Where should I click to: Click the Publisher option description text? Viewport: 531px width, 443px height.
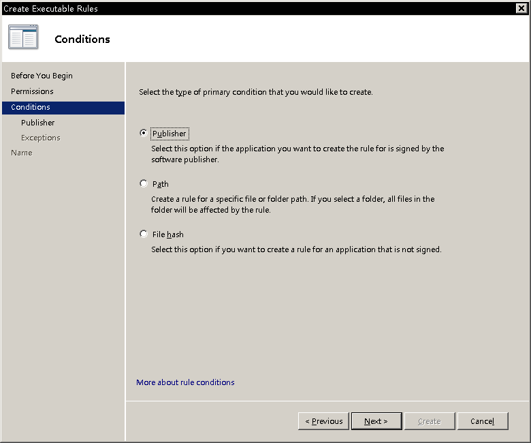[x=297, y=154]
